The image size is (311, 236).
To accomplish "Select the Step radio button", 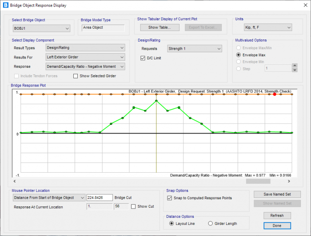I will click(239, 69).
